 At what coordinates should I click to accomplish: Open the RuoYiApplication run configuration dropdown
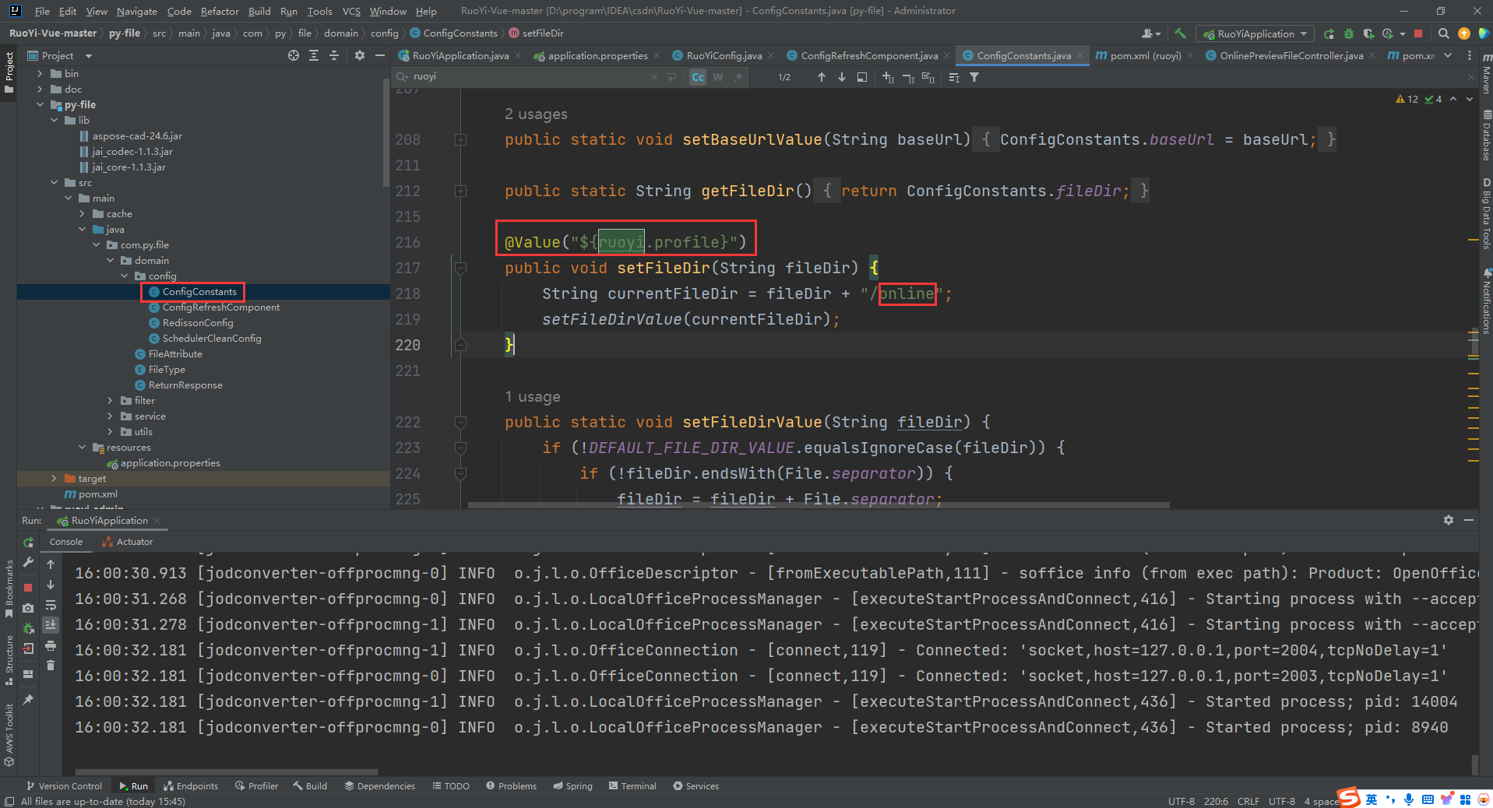coord(1255,33)
